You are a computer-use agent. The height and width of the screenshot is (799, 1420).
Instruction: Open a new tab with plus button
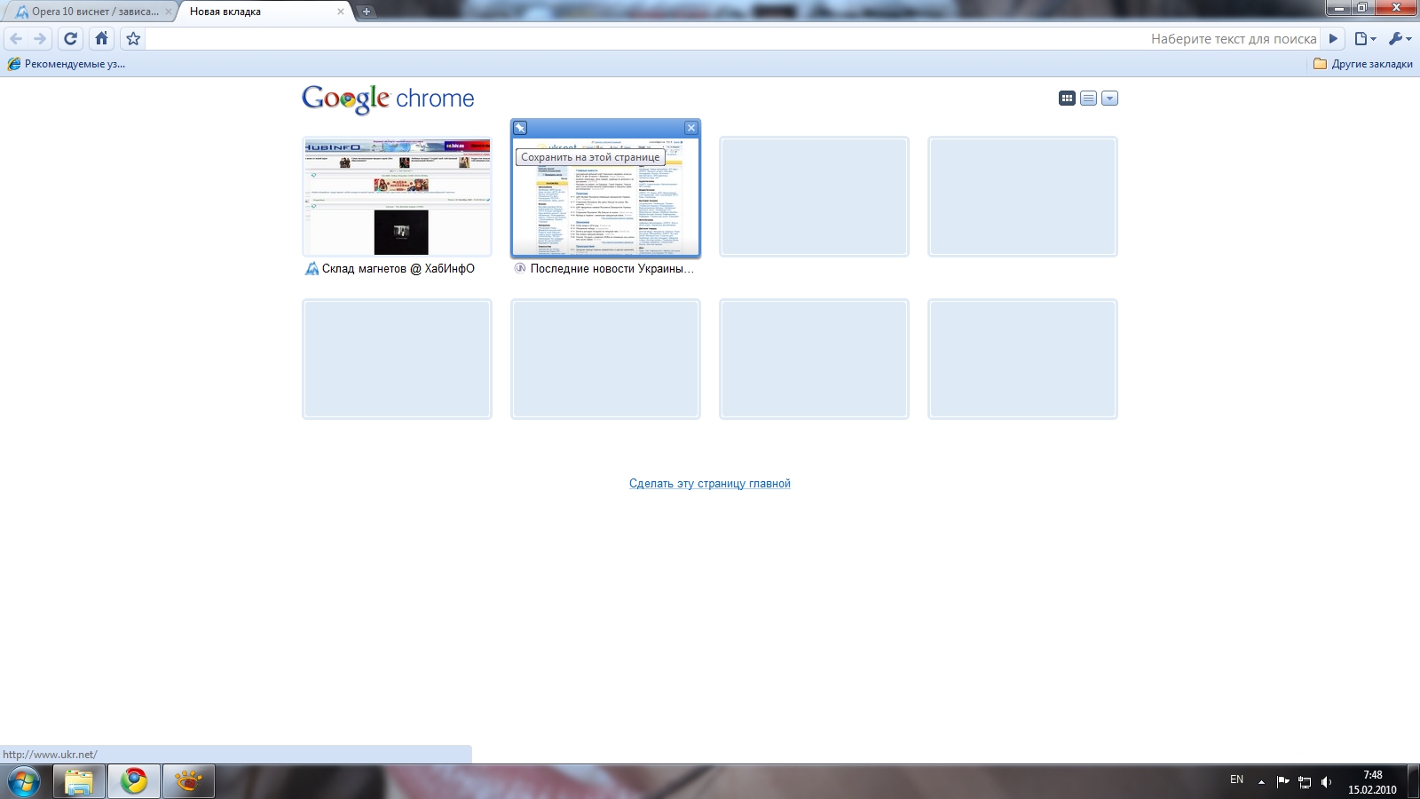(x=367, y=12)
